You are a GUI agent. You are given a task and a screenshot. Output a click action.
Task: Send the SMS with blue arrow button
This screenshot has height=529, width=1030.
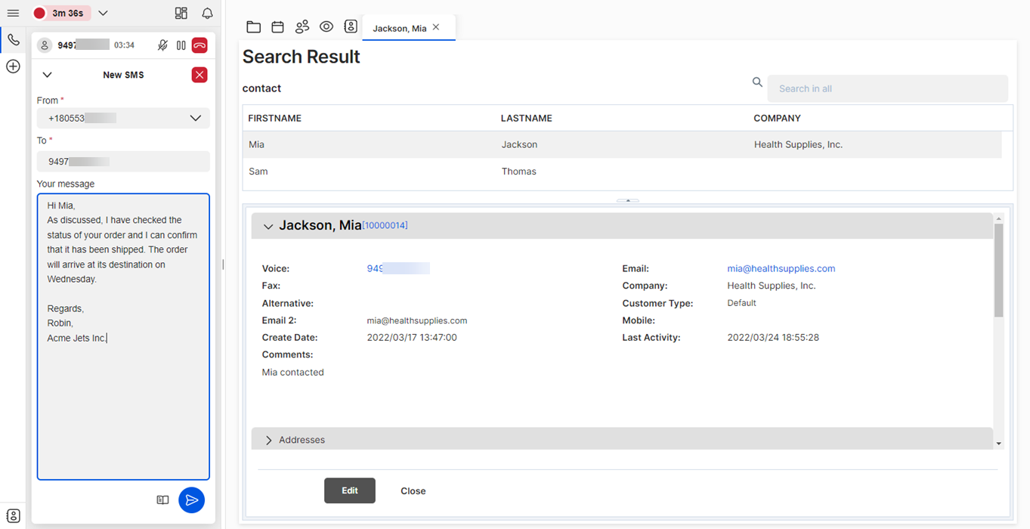pos(192,500)
